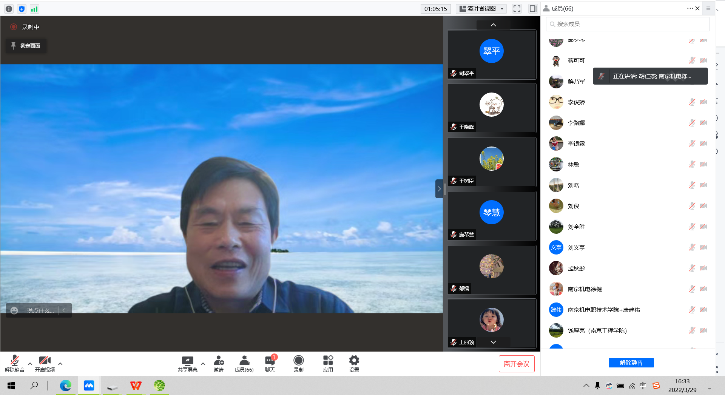Open the speaker view dropdown
The image size is (725, 395).
481,9
